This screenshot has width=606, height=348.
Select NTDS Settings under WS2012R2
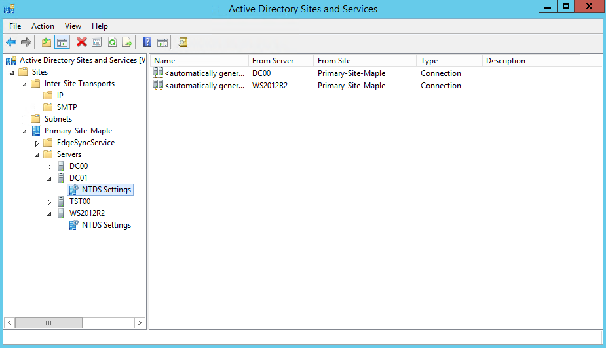point(105,225)
